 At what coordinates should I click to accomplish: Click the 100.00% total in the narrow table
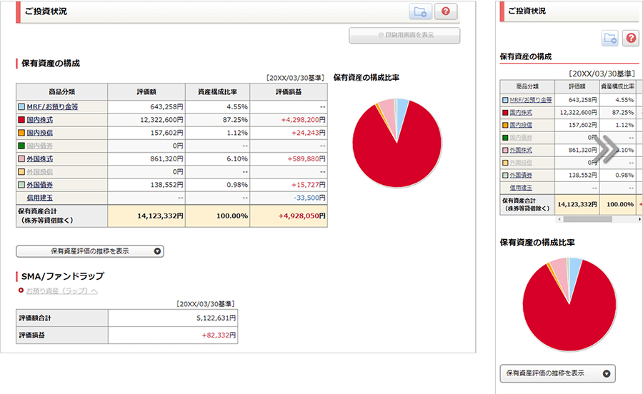coord(620,204)
